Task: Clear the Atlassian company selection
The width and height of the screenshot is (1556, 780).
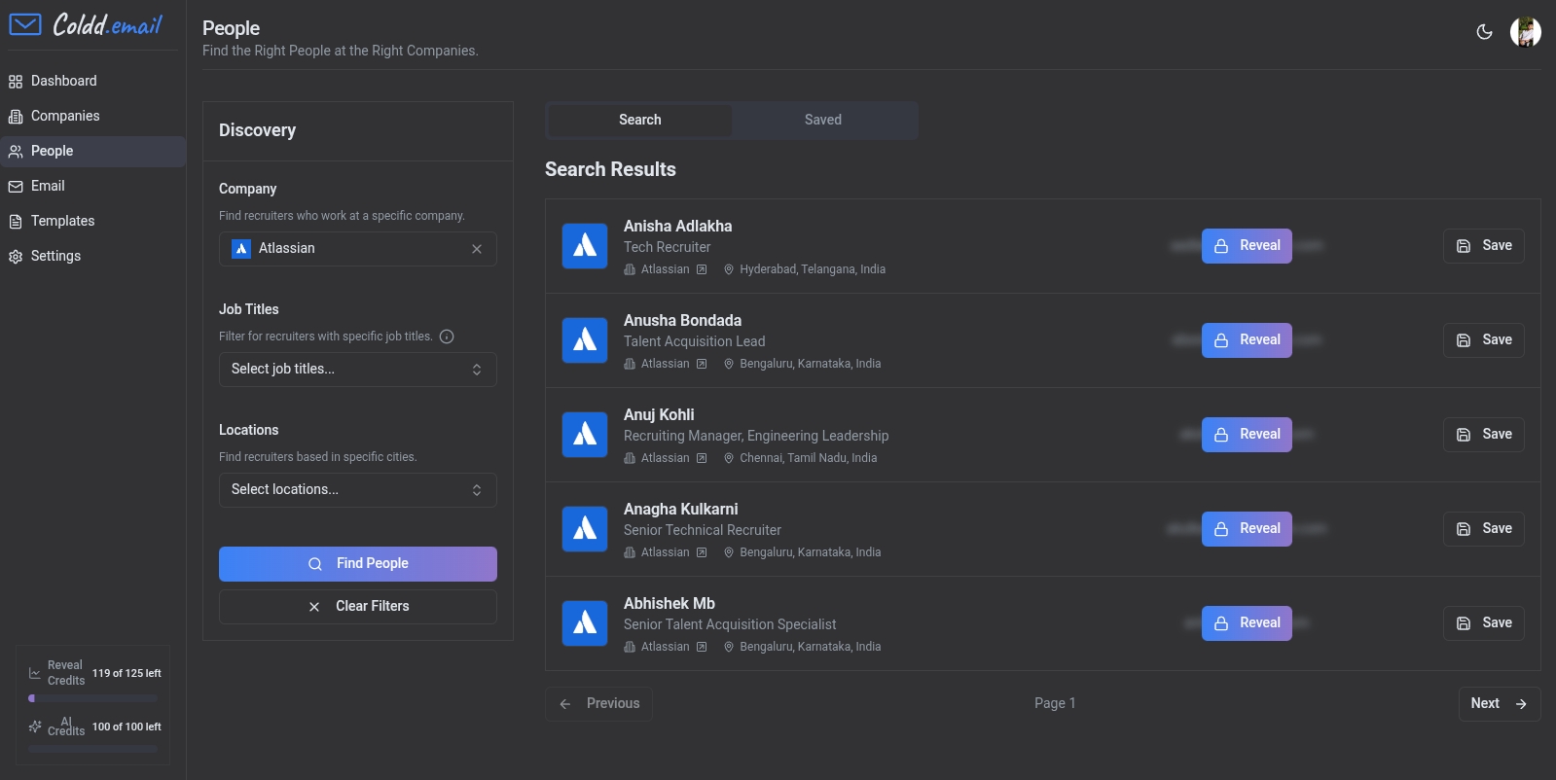Action: (x=477, y=249)
